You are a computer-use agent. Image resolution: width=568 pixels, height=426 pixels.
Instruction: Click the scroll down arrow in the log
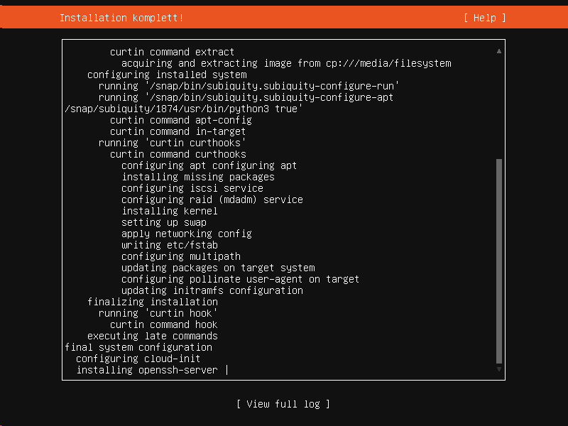[x=499, y=370]
